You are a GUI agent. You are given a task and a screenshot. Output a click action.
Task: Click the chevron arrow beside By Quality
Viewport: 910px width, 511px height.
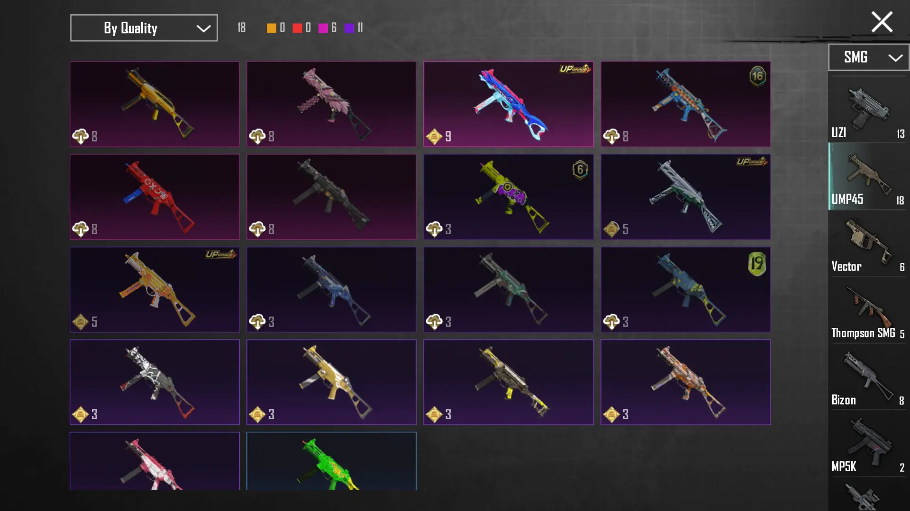pos(203,28)
